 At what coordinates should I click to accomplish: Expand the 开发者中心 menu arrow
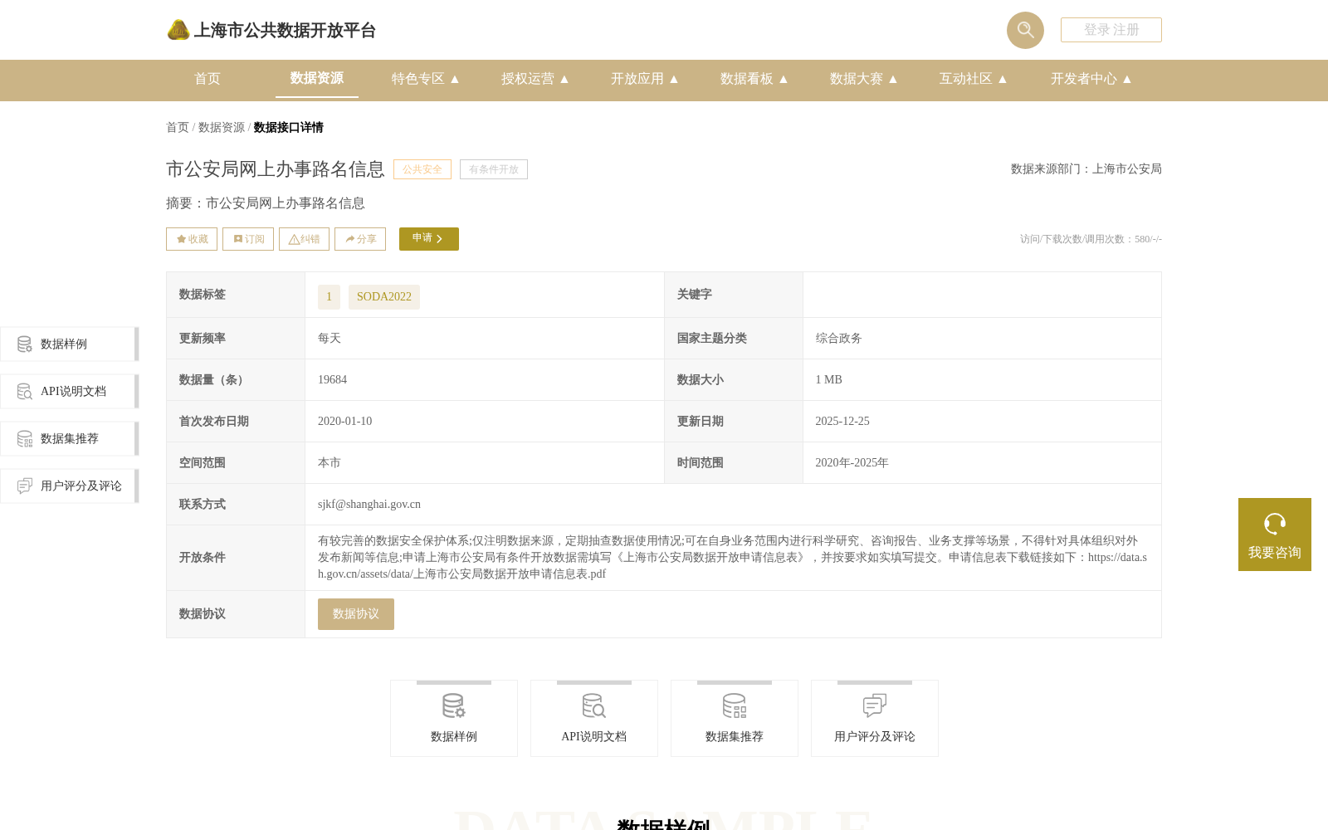click(x=1127, y=79)
